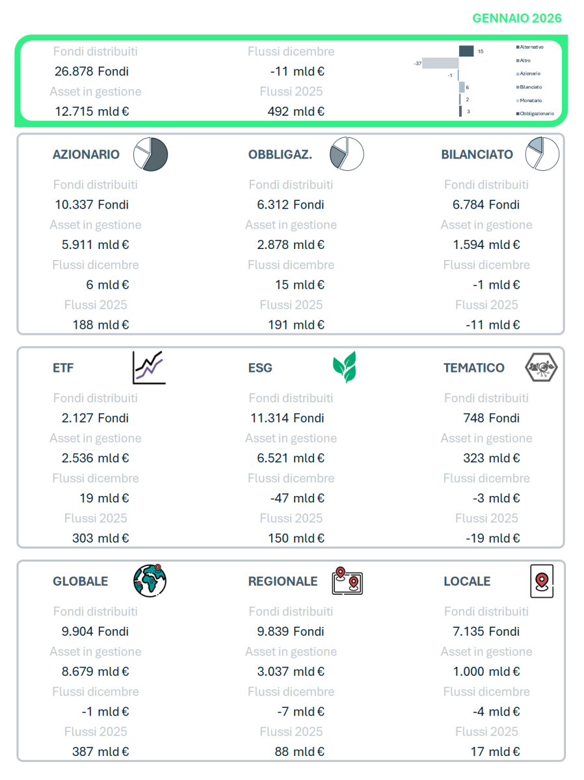This screenshot has width=584, height=780.
Task: Click the ETF line chart icon
Action: pos(149,368)
